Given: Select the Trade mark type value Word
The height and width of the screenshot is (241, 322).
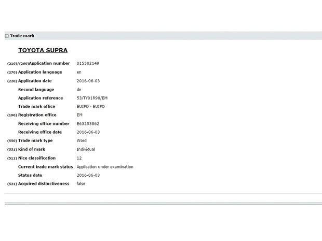Looking at the screenshot, I should [x=82, y=140].
